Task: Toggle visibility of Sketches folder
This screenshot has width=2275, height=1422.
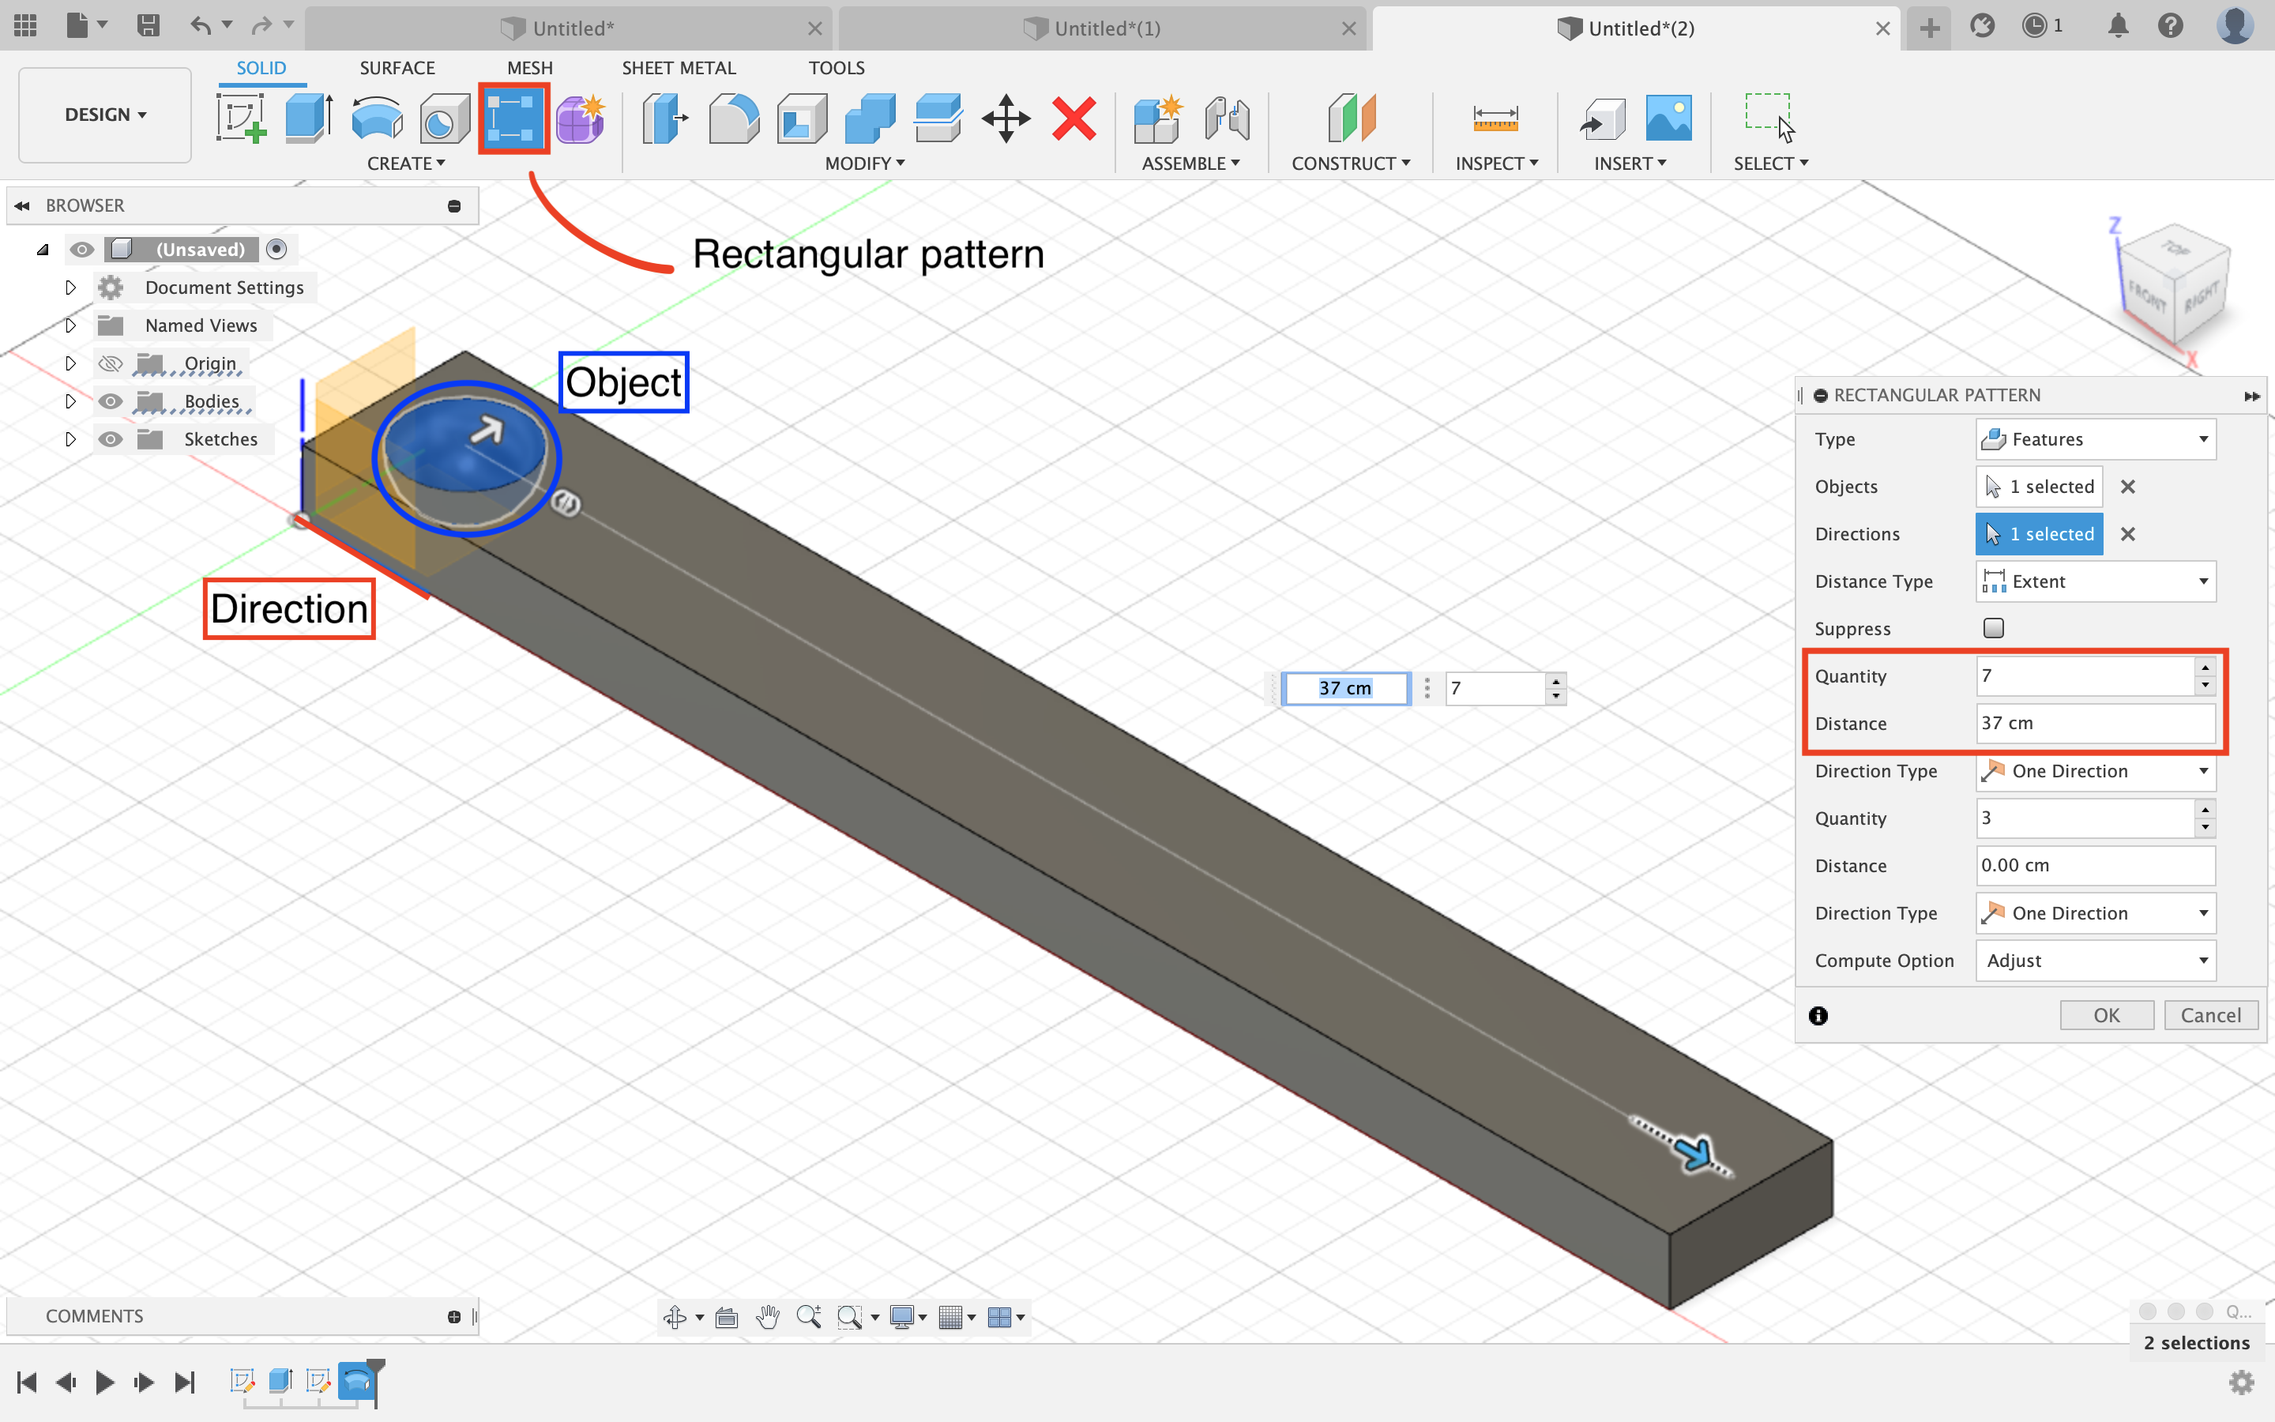Action: click(x=110, y=438)
